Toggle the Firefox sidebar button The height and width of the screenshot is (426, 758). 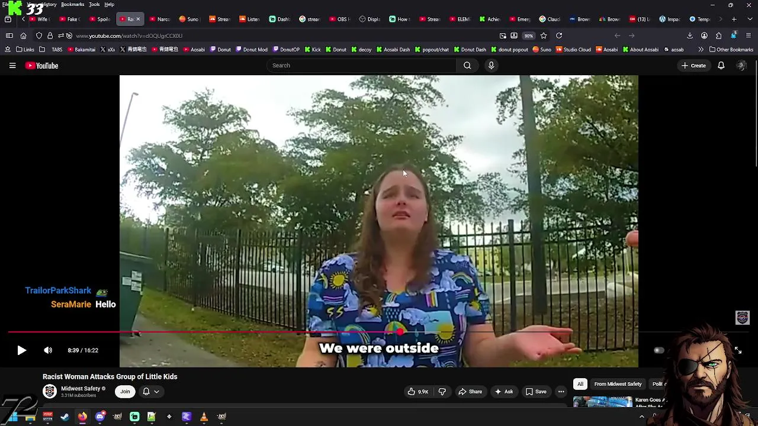click(x=9, y=35)
